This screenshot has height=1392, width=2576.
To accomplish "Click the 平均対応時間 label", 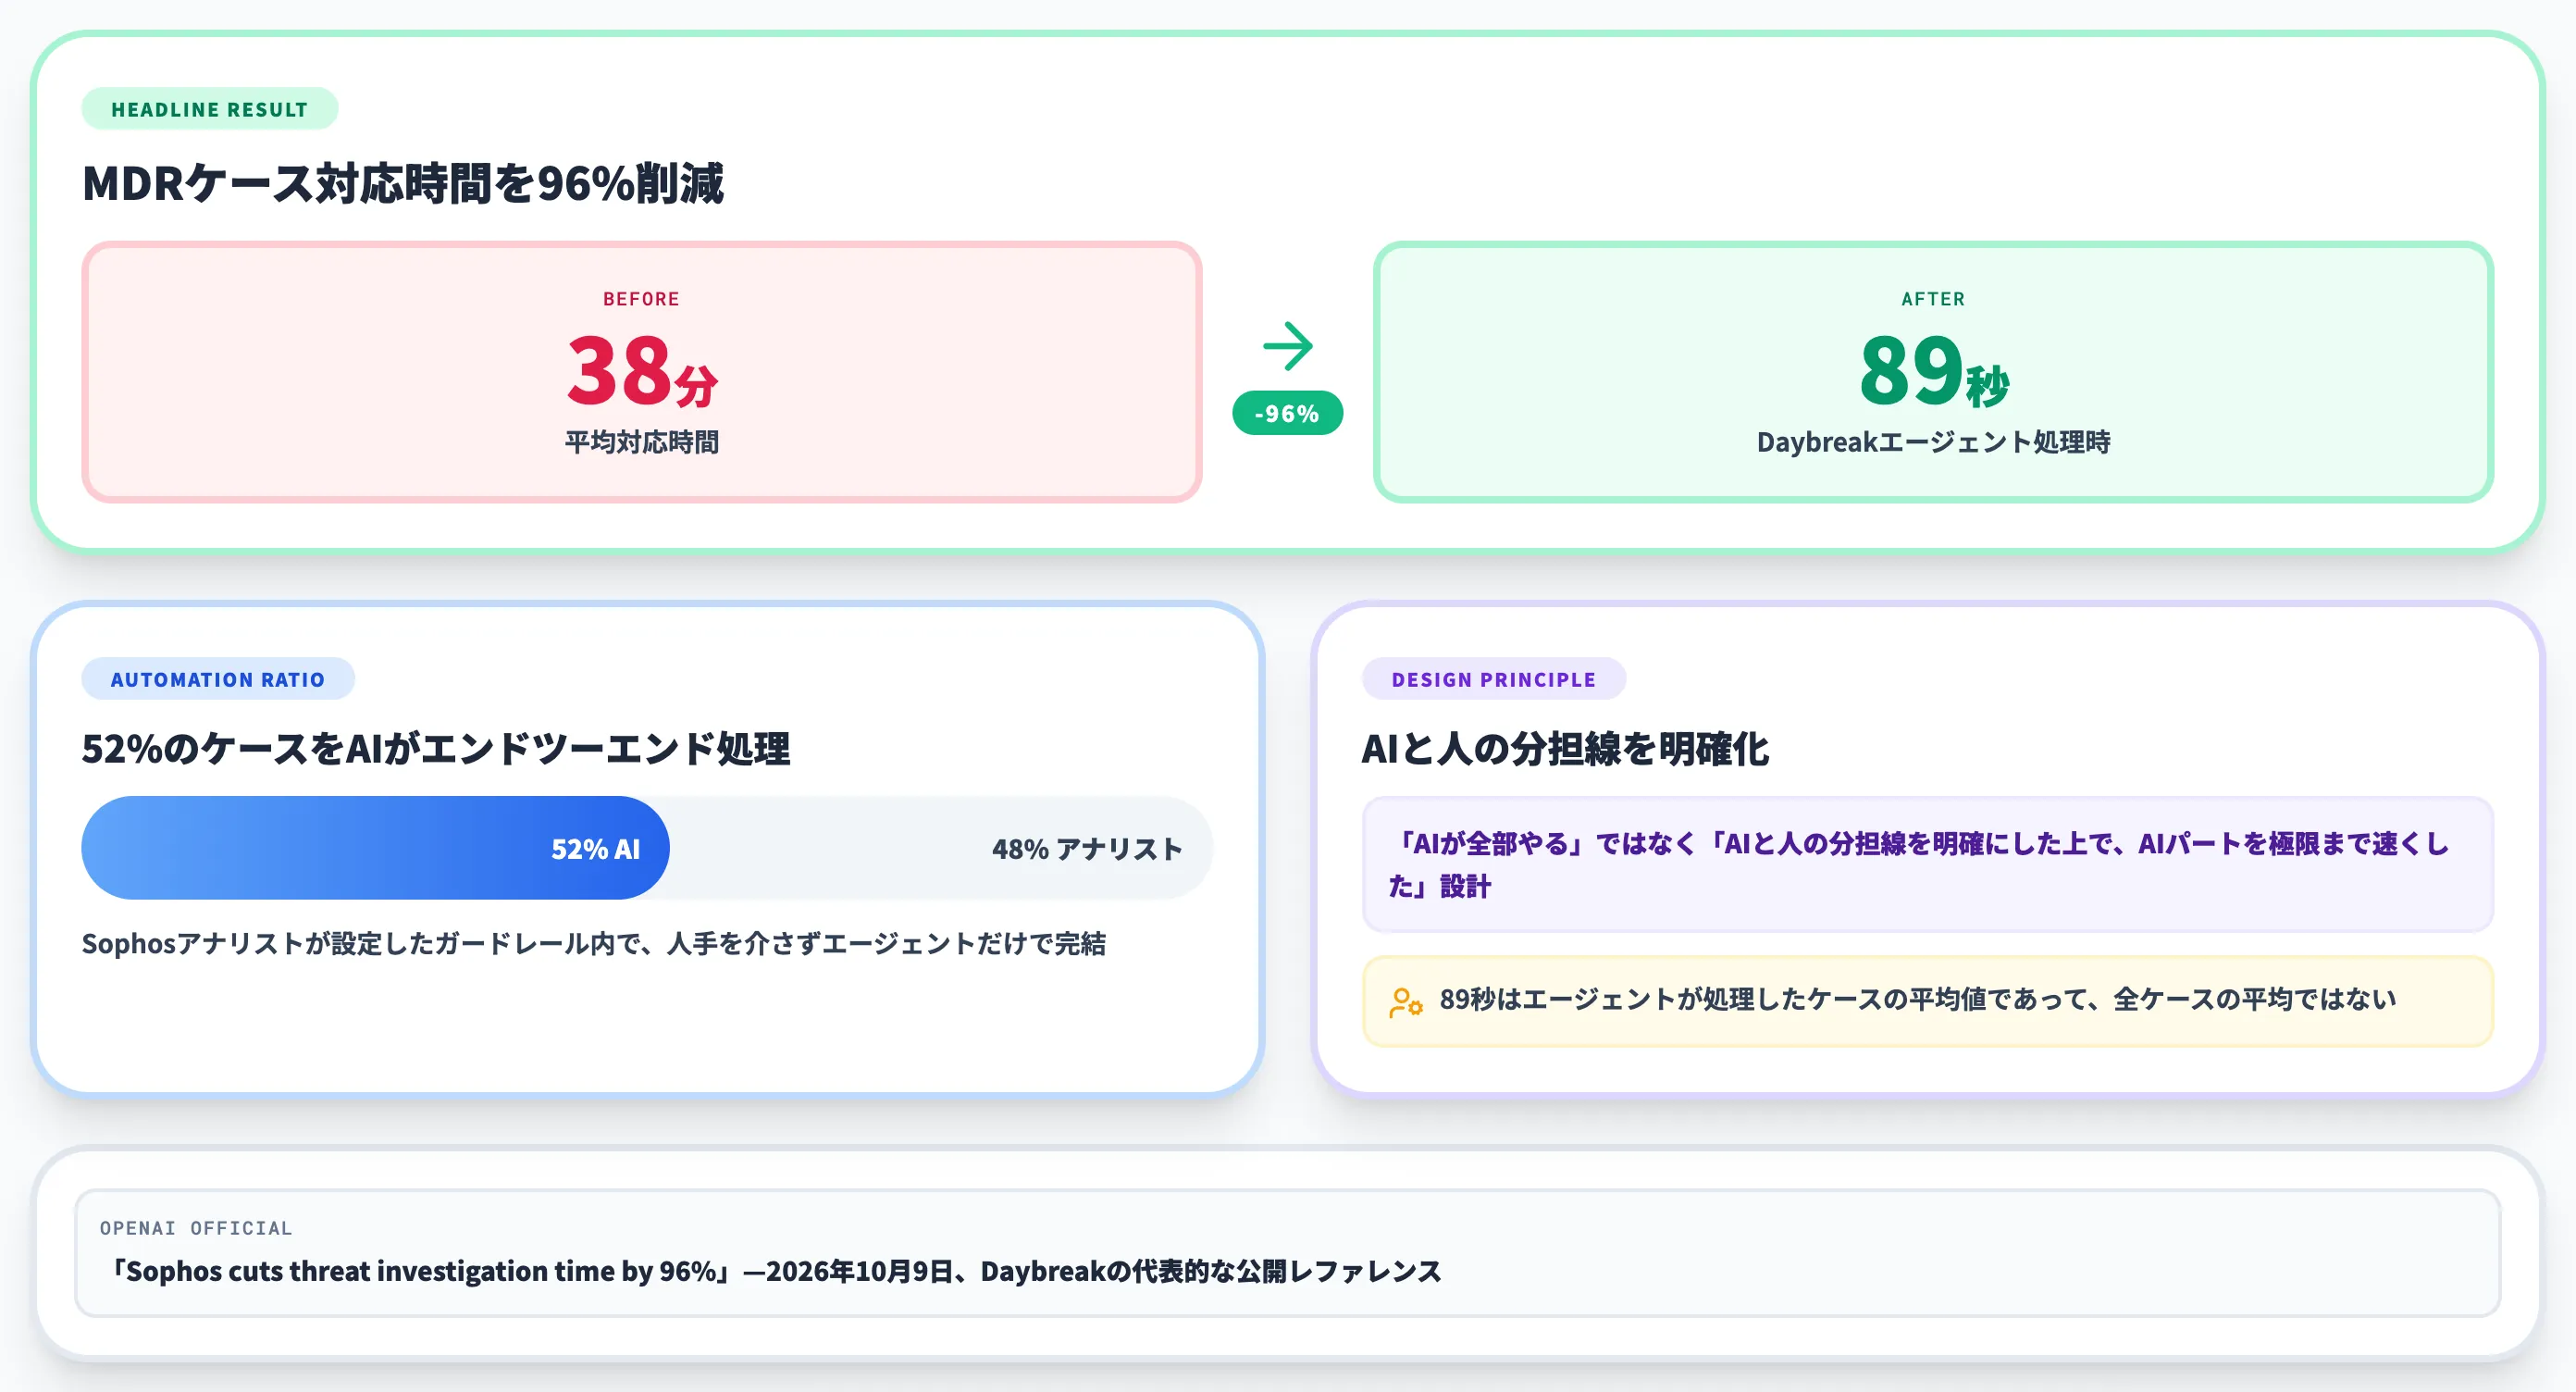I will tap(642, 442).
